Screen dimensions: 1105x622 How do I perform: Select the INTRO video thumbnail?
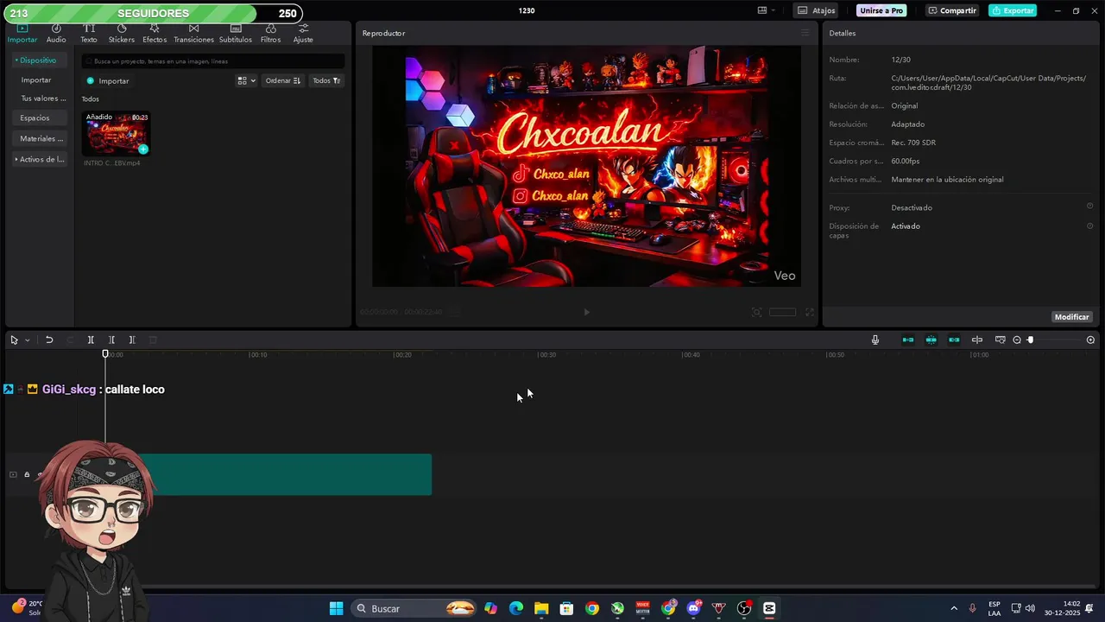[116, 134]
